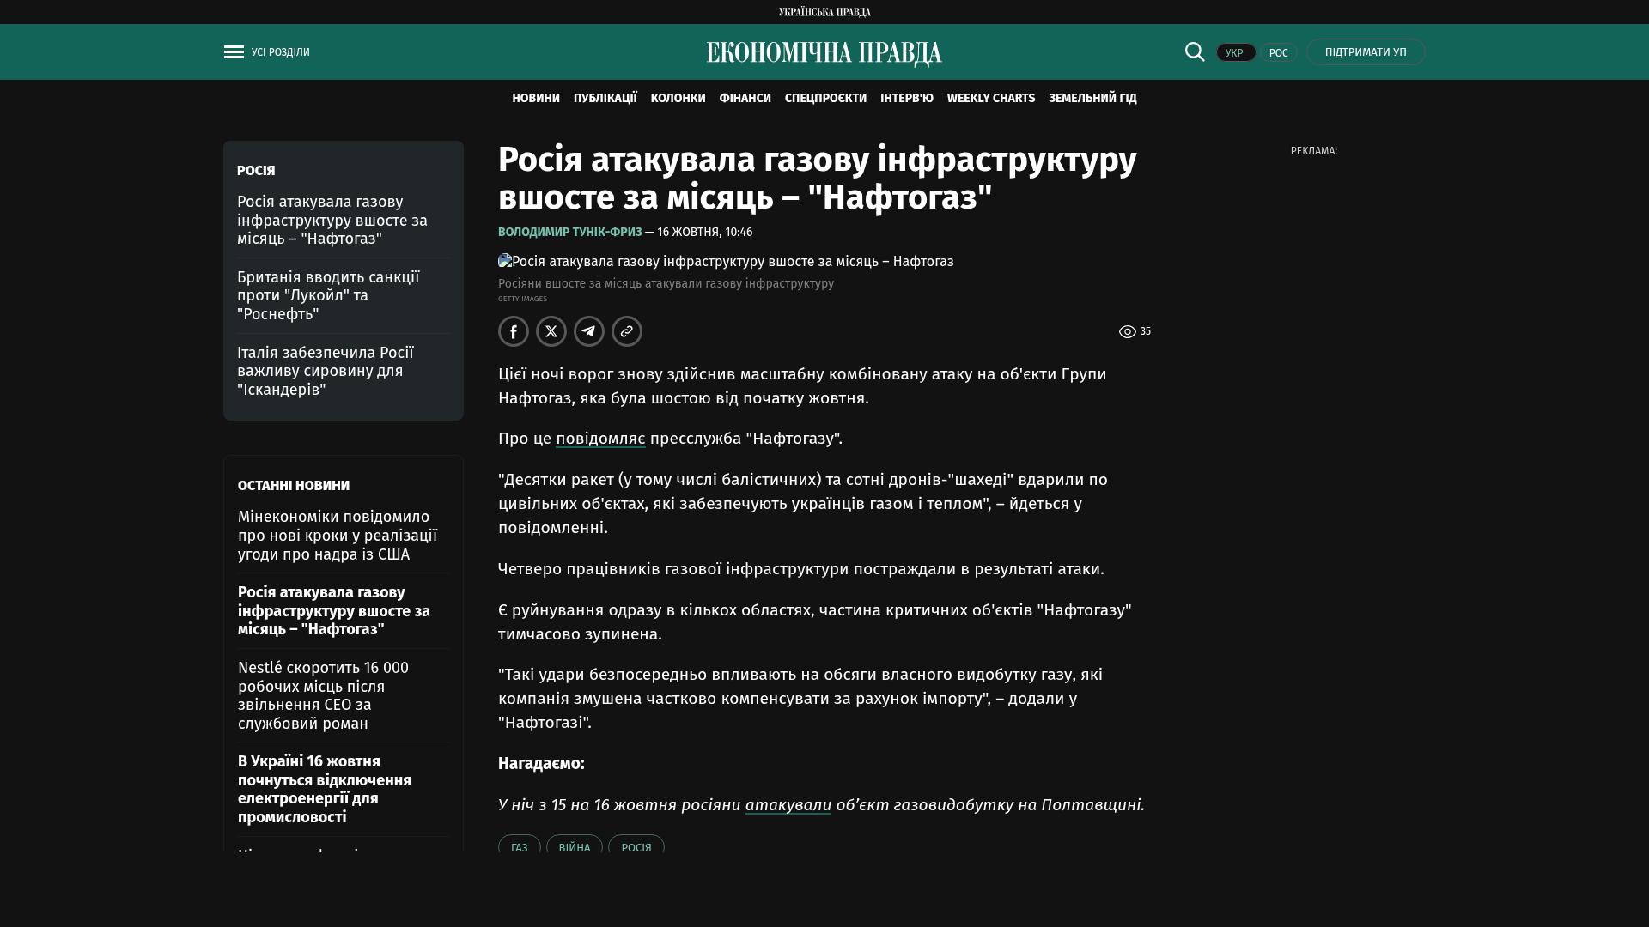Click Українська правда logo at top
Image resolution: width=1649 pixels, height=927 pixels.
point(824,12)
